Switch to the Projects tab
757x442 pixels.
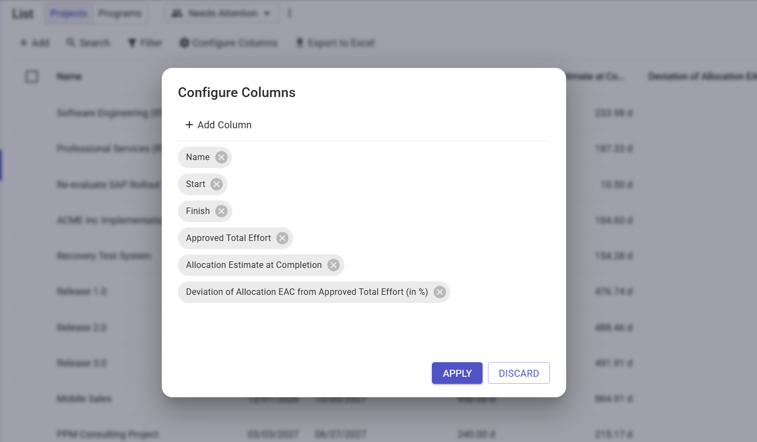tap(68, 13)
